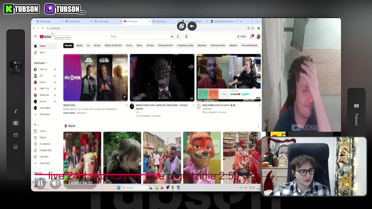Select the Gry filter chip

pyautogui.click(x=88, y=46)
